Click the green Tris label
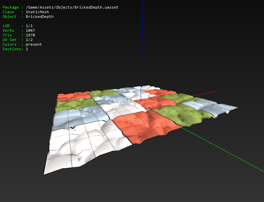Viewport: 264px width, 202px height. point(7,35)
